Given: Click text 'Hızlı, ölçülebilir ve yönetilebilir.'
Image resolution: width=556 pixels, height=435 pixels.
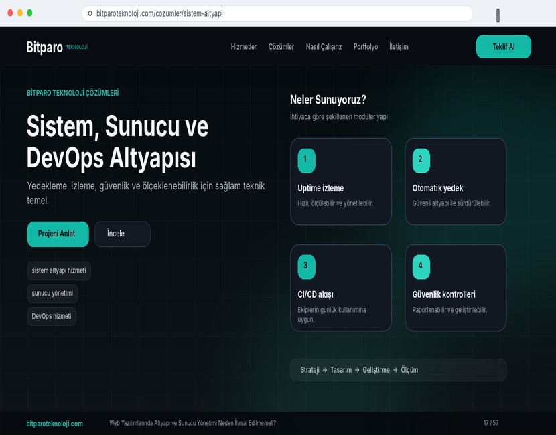Looking at the screenshot, I should [336, 203].
